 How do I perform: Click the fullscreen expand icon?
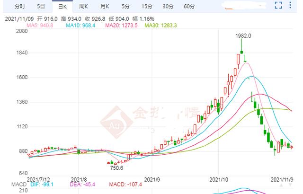click(x=278, y=6)
